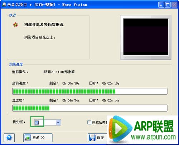The width and height of the screenshot is (179, 145).
Task: Select the 高 value in the priority field
Action: click(37, 122)
